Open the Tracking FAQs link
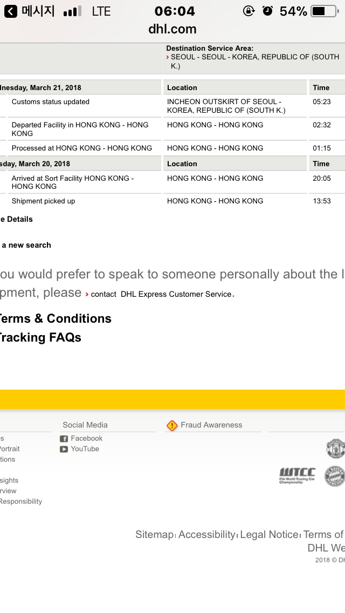This screenshot has width=345, height=613. click(40, 337)
